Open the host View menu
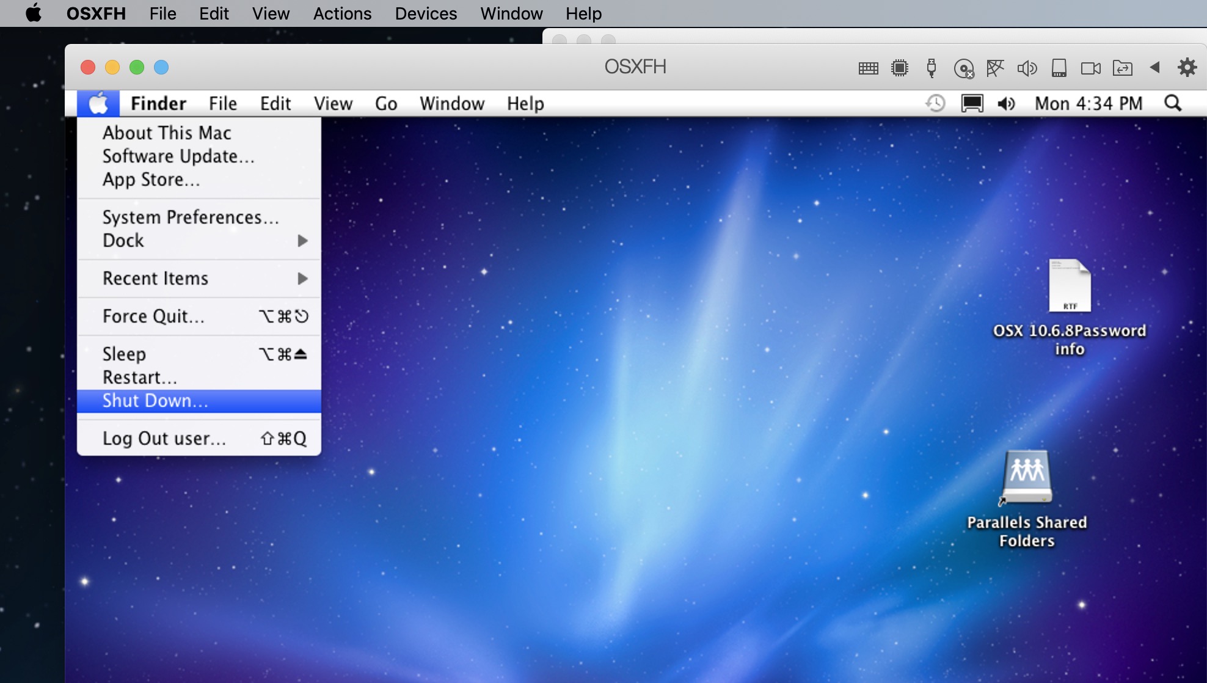 [x=271, y=13]
